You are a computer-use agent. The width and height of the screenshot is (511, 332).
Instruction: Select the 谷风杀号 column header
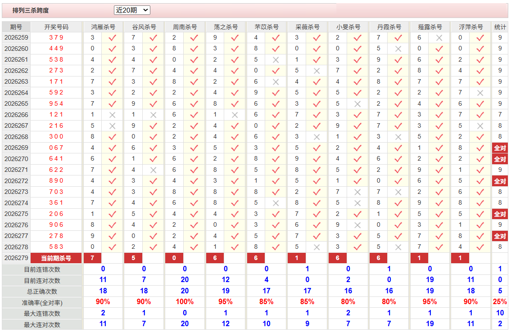point(144,27)
